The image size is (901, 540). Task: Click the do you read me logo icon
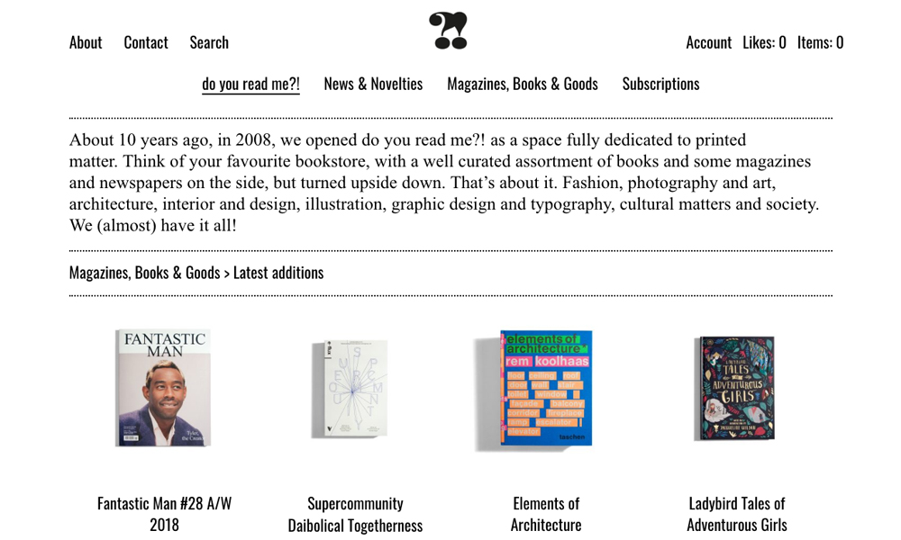point(448,31)
